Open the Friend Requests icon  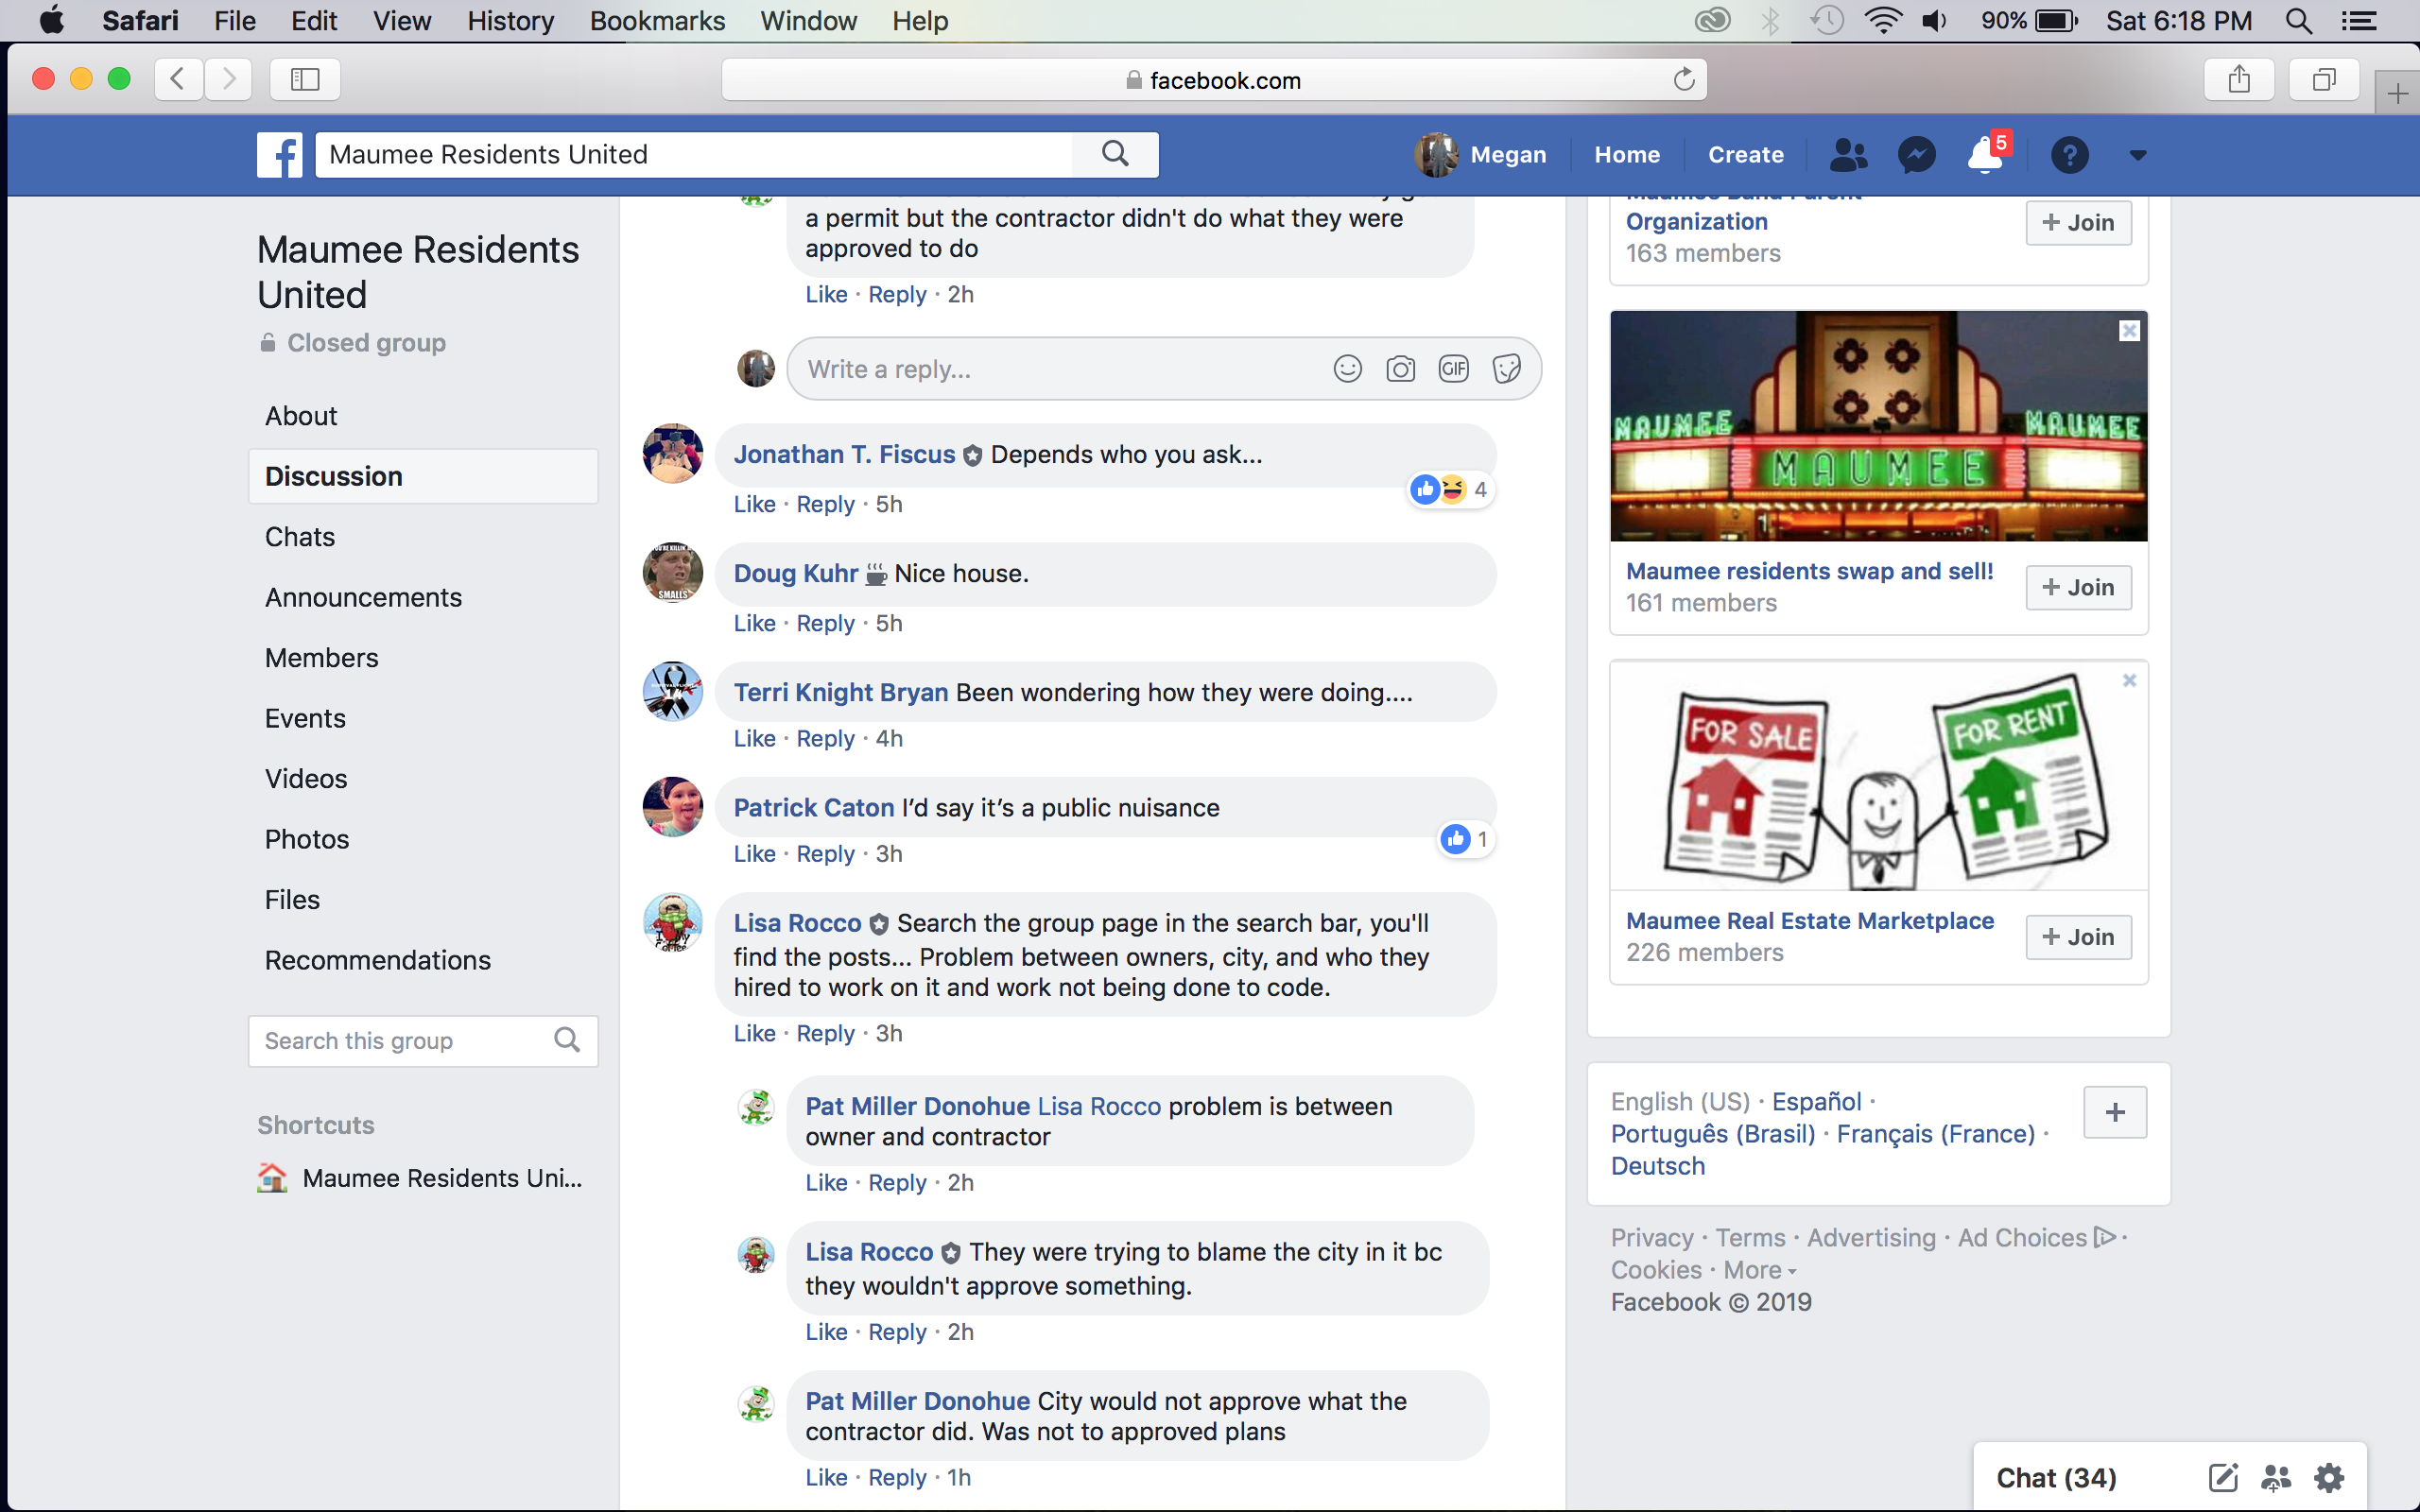[x=1848, y=155]
